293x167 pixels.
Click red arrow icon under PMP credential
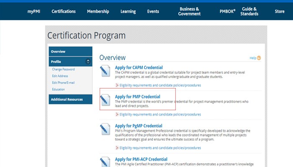click(117, 114)
